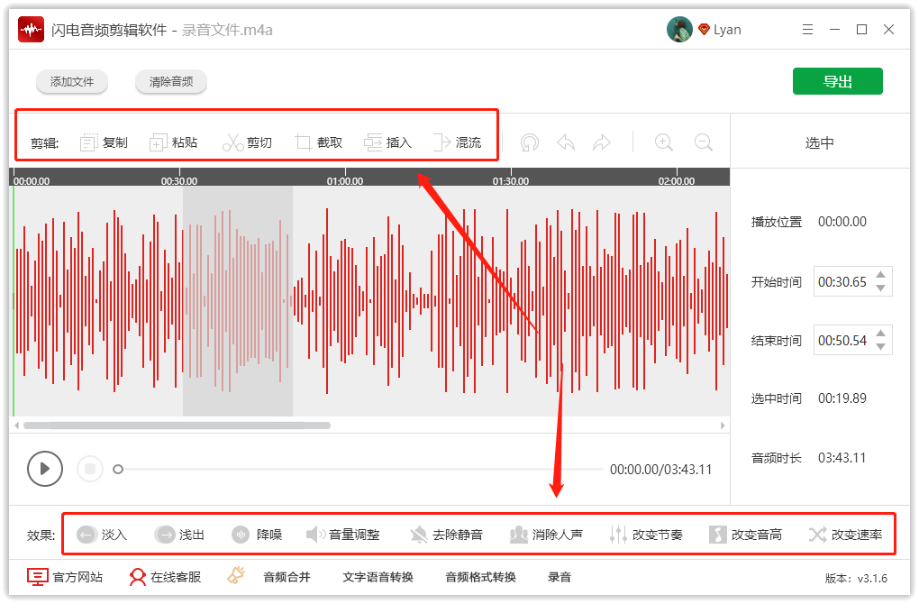This screenshot has width=919, height=604.
Task: Apply the 消除人声 vocal removal effect
Action: pyautogui.click(x=547, y=534)
